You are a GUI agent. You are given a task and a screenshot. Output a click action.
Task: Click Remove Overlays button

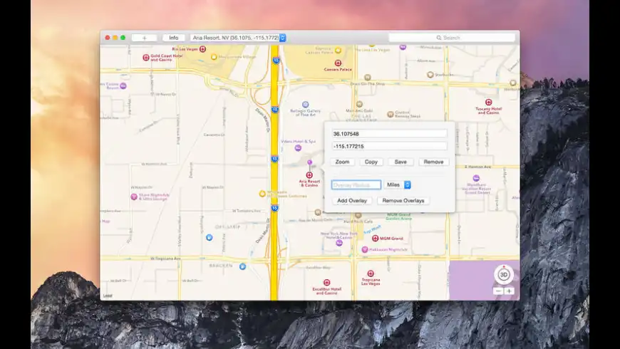(403, 201)
